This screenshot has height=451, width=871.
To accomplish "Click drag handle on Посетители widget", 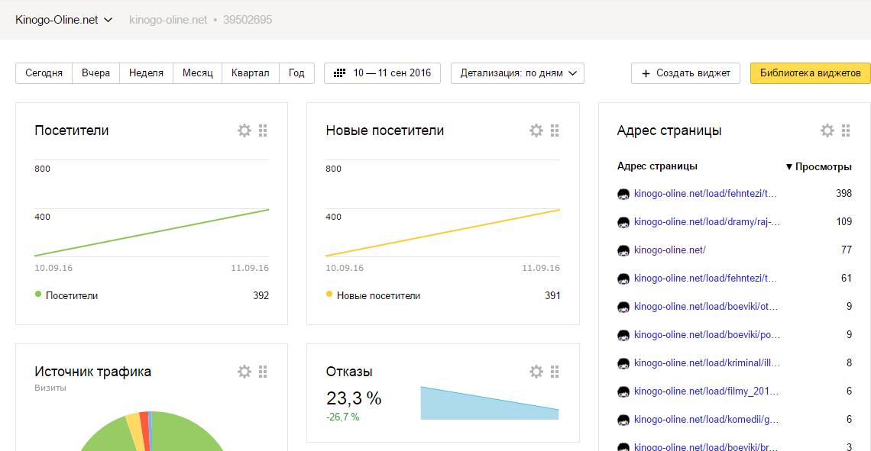I will [x=263, y=130].
